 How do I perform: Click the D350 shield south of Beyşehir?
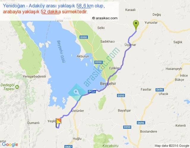(121, 96)
